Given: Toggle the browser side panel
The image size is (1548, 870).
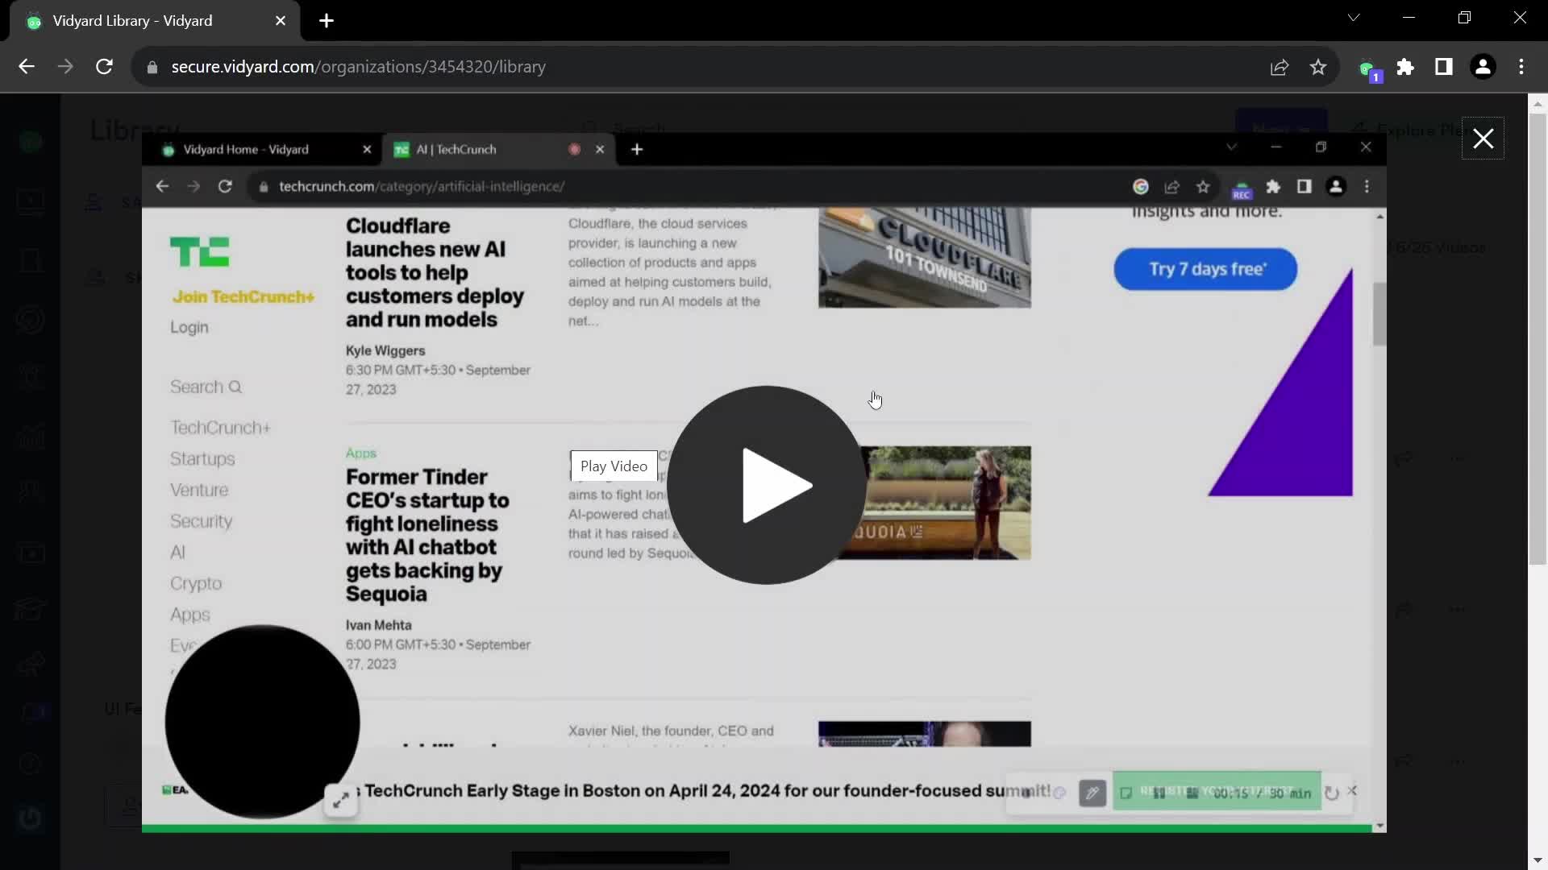Looking at the screenshot, I should (x=1444, y=67).
